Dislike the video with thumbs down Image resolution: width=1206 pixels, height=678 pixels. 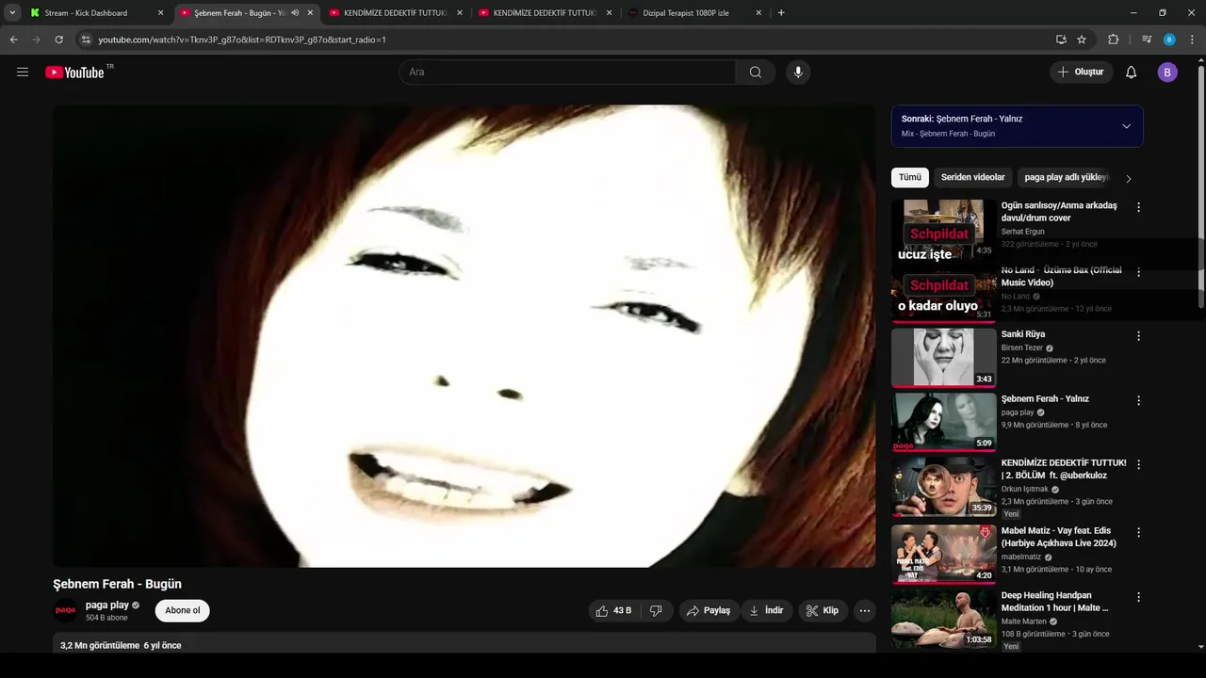pyautogui.click(x=656, y=610)
